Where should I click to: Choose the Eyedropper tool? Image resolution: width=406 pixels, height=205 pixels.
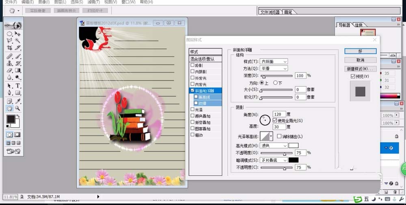(x=18, y=101)
